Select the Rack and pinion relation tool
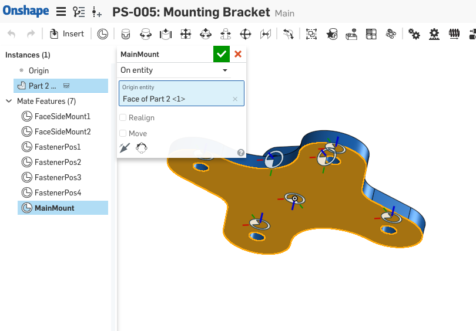Viewport: 476px width, 331px height. click(x=434, y=33)
